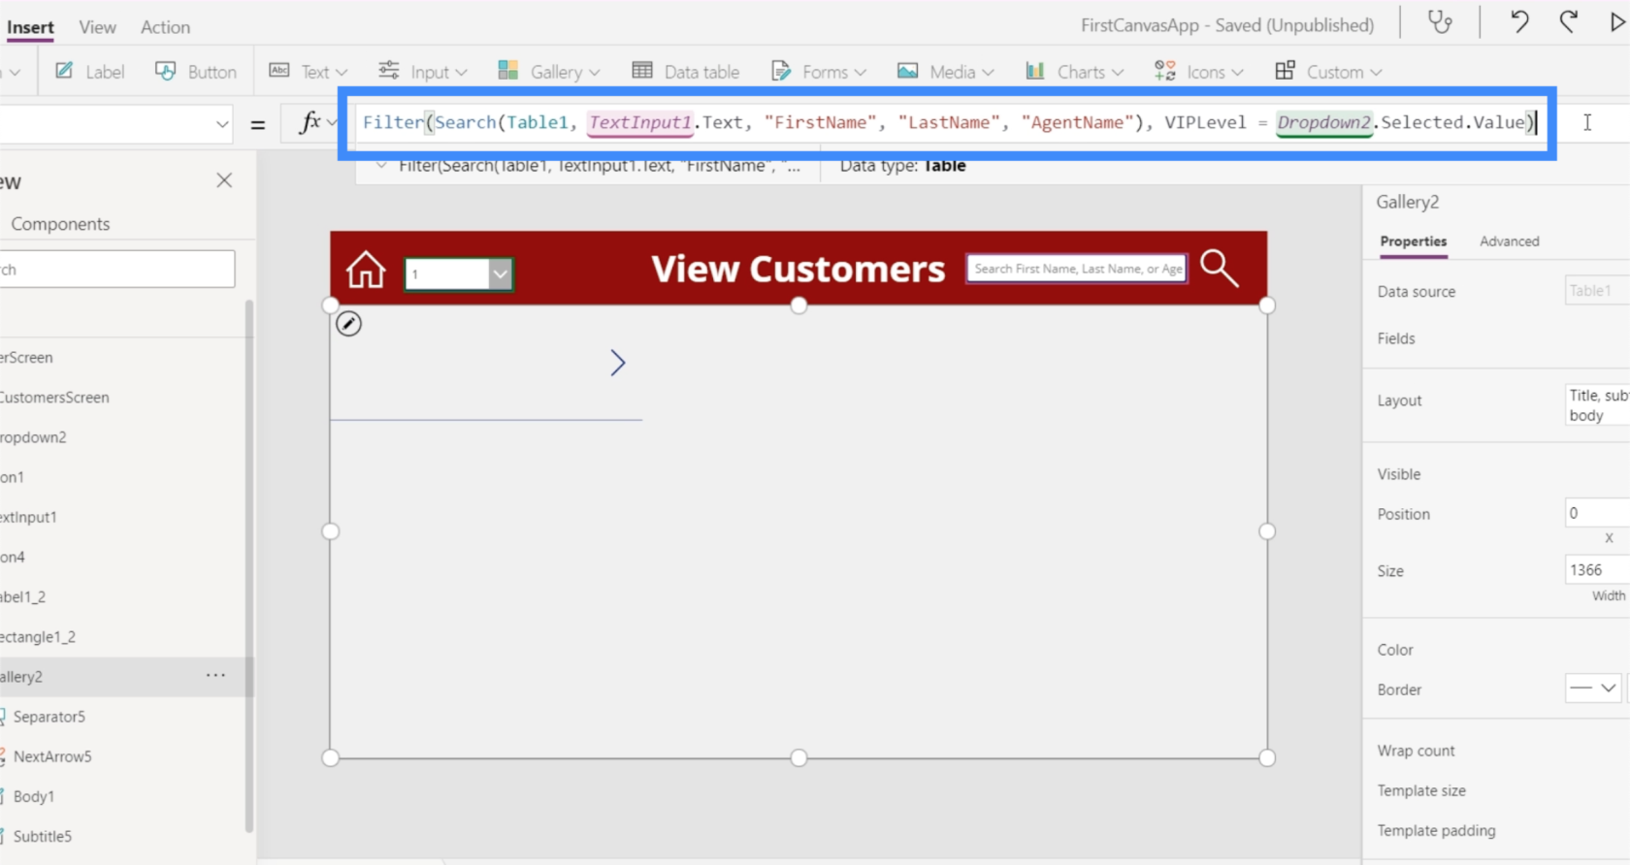Image resolution: width=1630 pixels, height=865 pixels.
Task: Open the Gallery2 more options ellipsis
Action: point(215,676)
